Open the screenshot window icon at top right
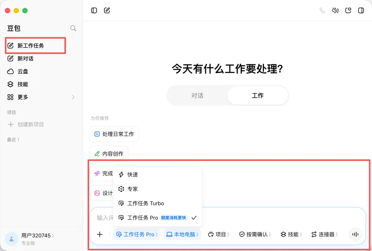The image size is (372, 251). click(x=348, y=10)
